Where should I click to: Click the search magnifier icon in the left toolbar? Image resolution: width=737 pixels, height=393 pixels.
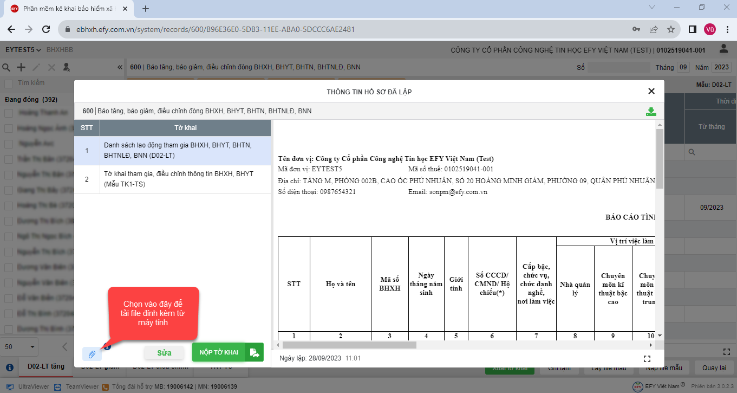[6, 68]
